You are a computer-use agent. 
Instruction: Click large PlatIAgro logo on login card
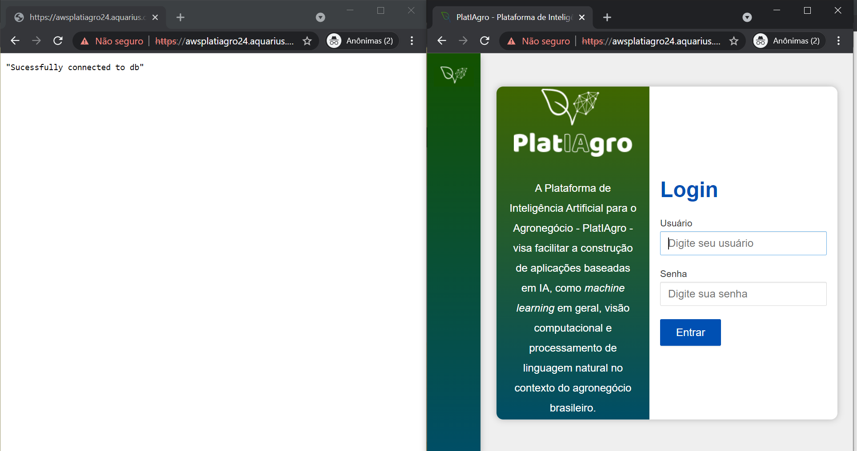573,123
